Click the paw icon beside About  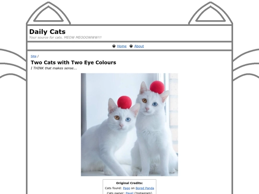pos(131,46)
